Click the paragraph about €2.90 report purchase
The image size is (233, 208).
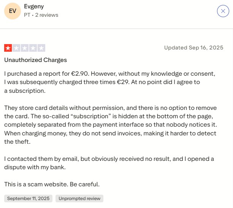(x=110, y=82)
